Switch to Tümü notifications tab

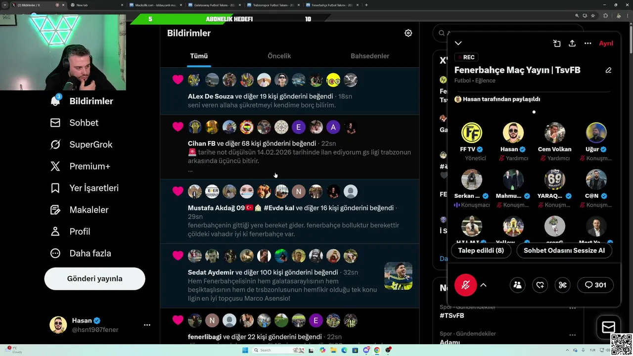[x=199, y=56]
